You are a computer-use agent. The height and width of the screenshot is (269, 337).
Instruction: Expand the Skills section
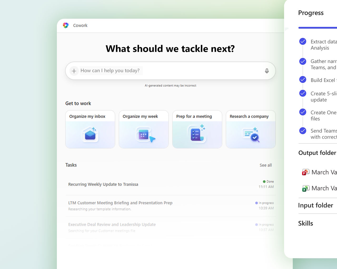click(305, 223)
